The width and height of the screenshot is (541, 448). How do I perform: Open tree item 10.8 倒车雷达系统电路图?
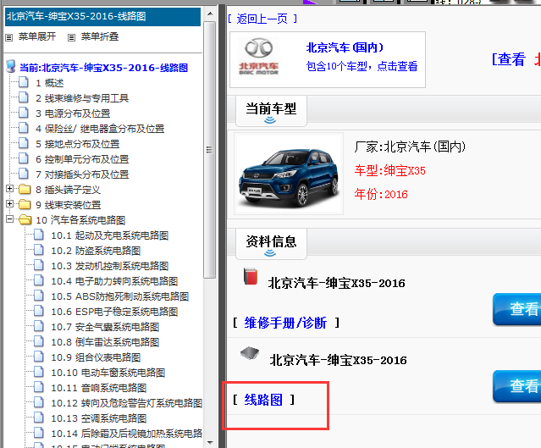click(105, 342)
